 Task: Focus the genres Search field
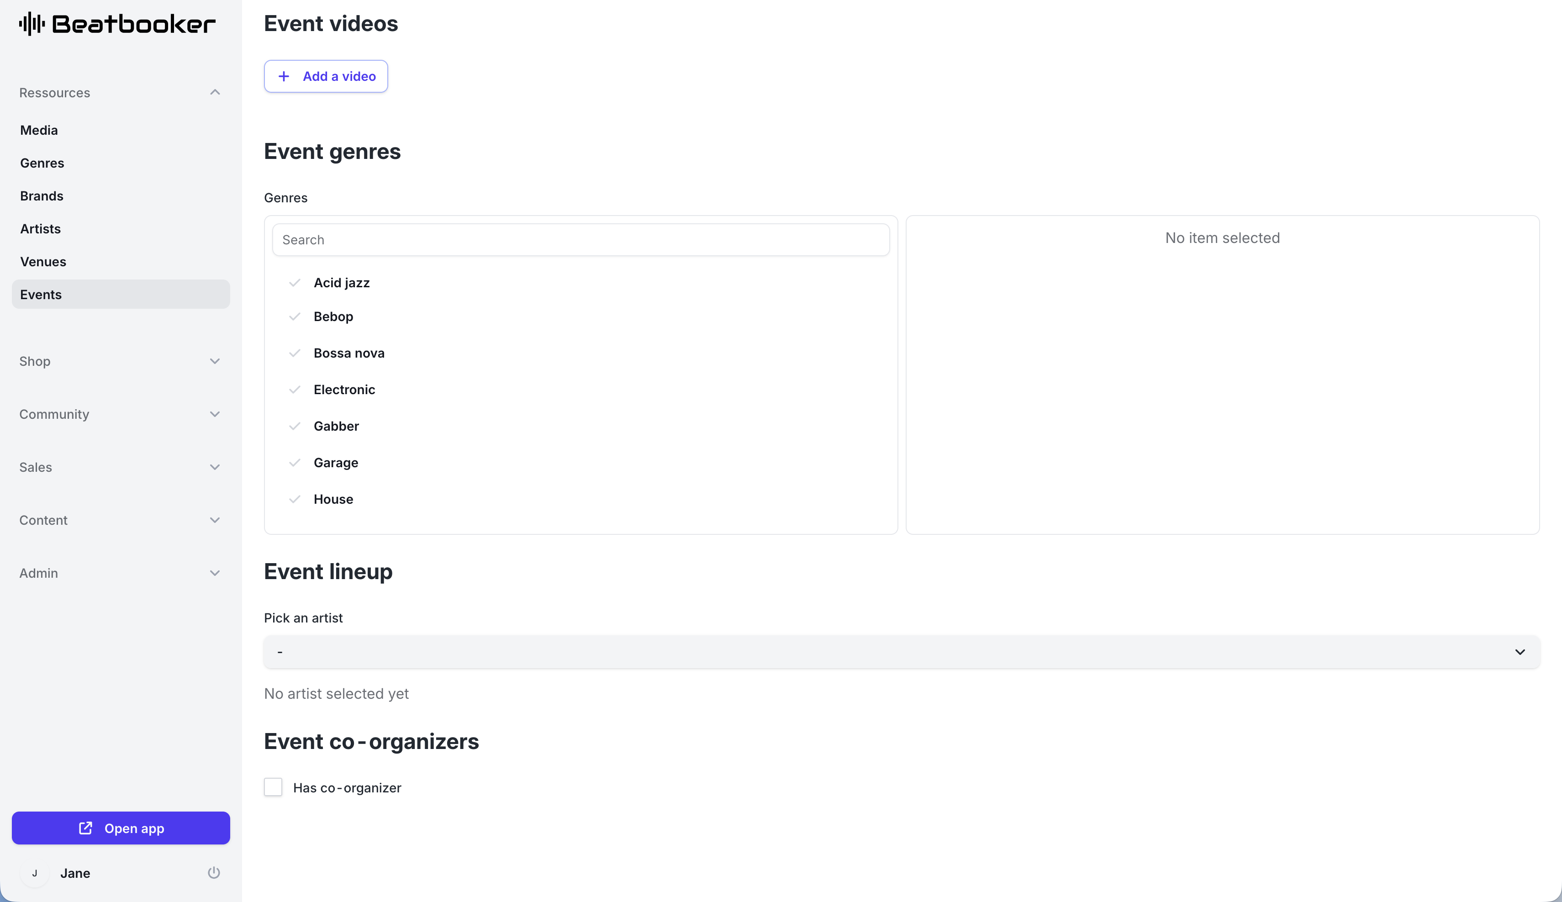click(580, 240)
